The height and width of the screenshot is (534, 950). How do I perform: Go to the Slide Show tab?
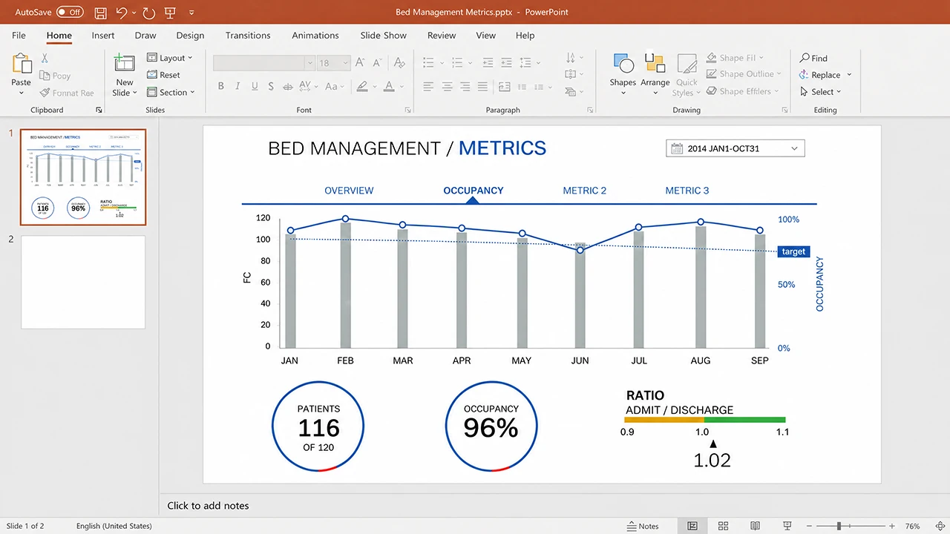384,35
